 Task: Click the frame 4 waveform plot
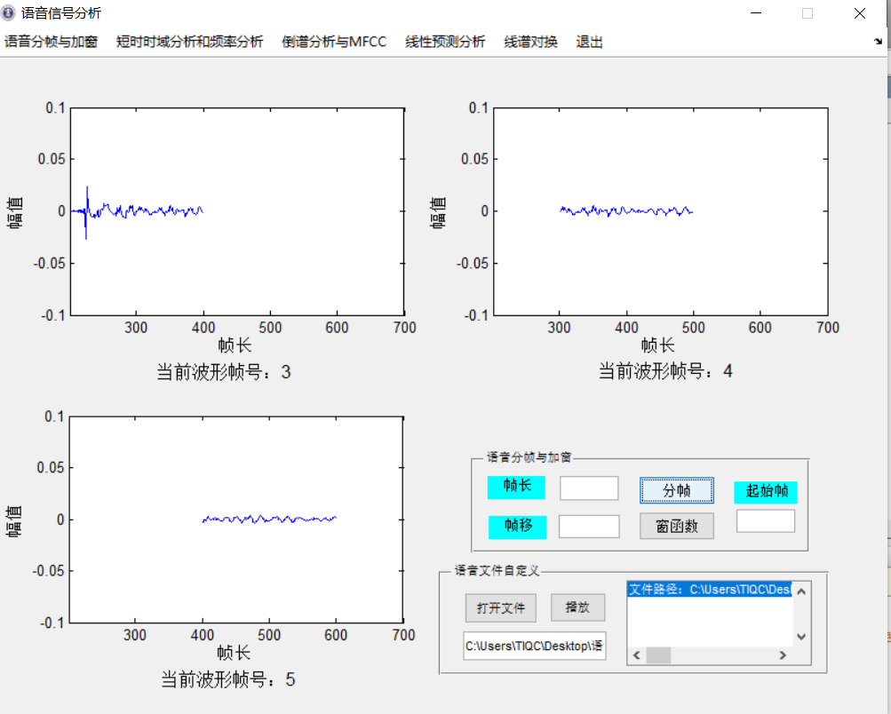tap(660, 211)
